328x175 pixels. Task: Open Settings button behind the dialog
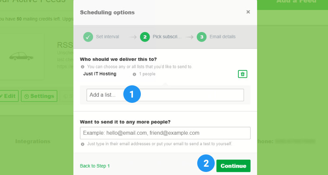pos(40,96)
